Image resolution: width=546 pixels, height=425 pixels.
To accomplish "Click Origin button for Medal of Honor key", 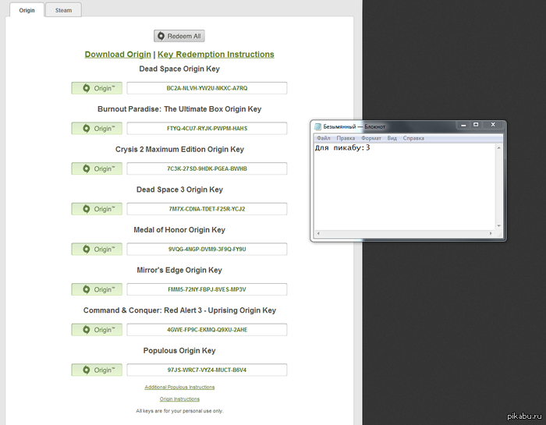I will (x=97, y=250).
